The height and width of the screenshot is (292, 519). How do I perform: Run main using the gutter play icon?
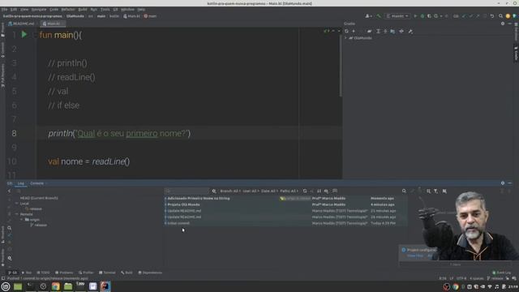[x=24, y=34]
